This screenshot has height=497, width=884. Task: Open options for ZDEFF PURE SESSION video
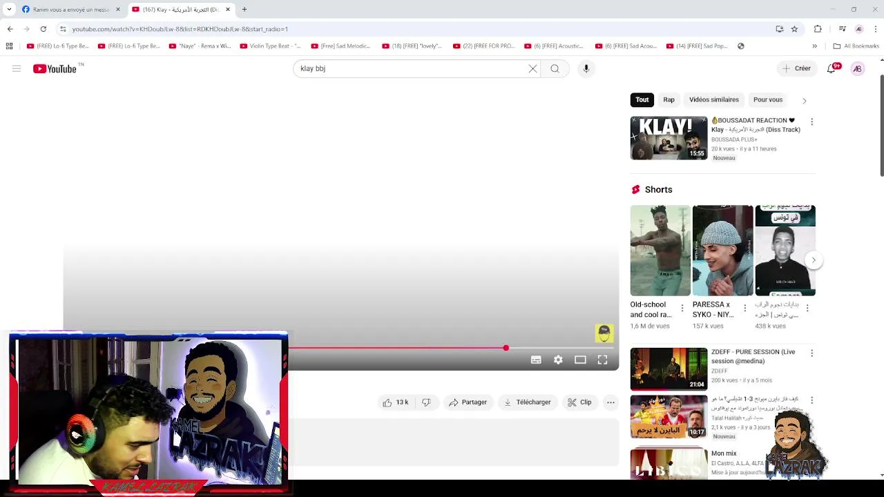coord(811,353)
